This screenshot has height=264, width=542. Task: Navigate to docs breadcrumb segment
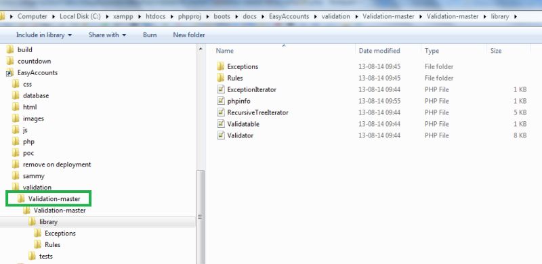click(249, 16)
